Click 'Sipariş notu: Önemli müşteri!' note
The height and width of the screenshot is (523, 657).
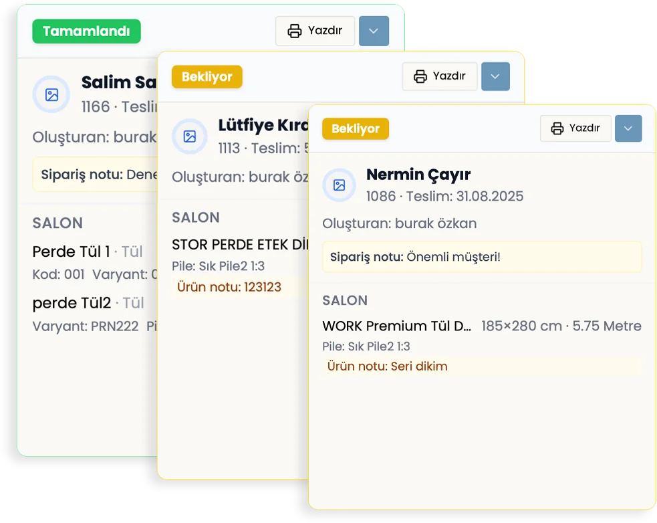(x=482, y=257)
